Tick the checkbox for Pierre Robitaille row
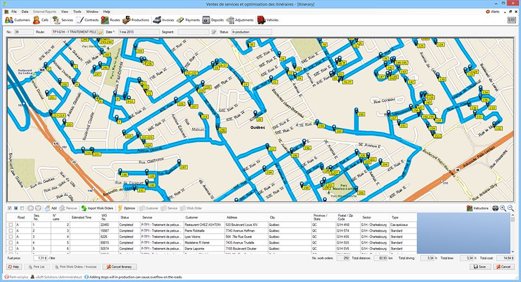 pos(10,232)
